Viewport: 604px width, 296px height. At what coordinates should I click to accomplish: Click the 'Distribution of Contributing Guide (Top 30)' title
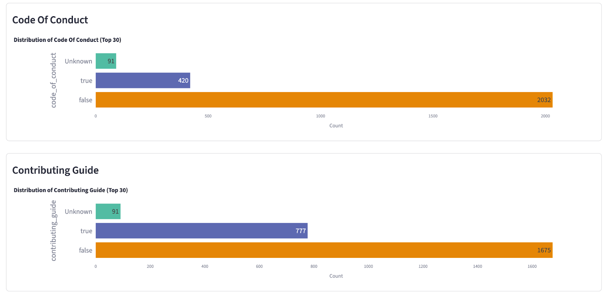coord(71,190)
